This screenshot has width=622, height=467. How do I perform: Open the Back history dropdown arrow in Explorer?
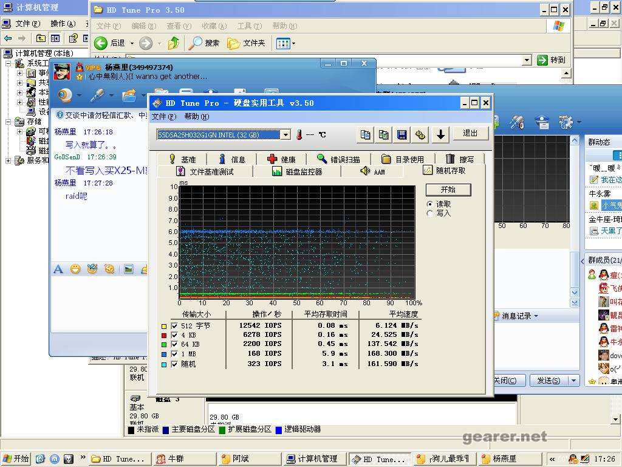pyautogui.click(x=132, y=43)
